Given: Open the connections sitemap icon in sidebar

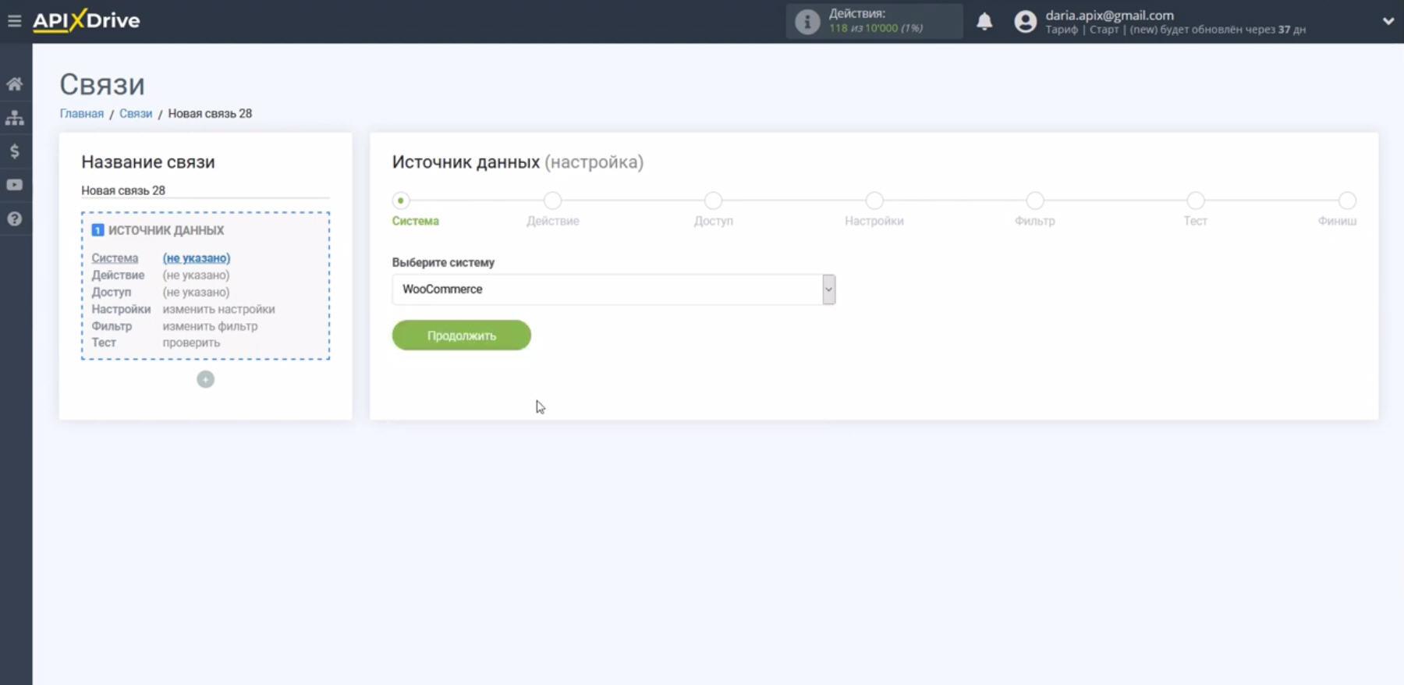Looking at the screenshot, I should coord(14,118).
